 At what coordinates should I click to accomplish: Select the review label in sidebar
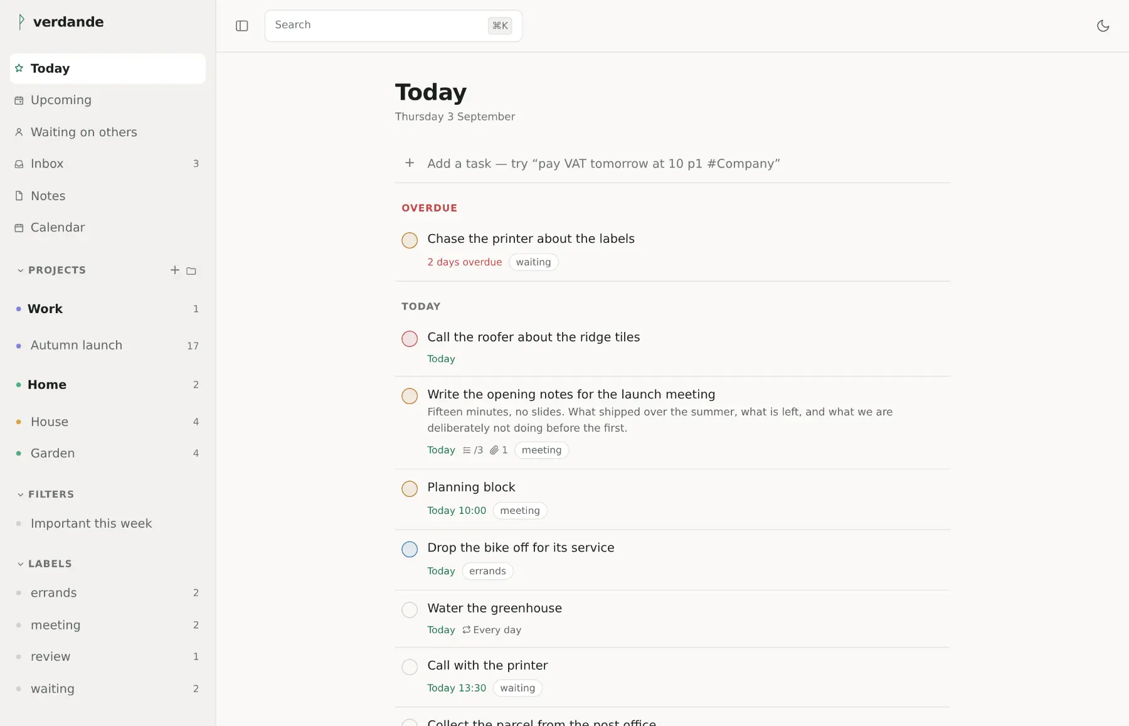tap(108, 656)
